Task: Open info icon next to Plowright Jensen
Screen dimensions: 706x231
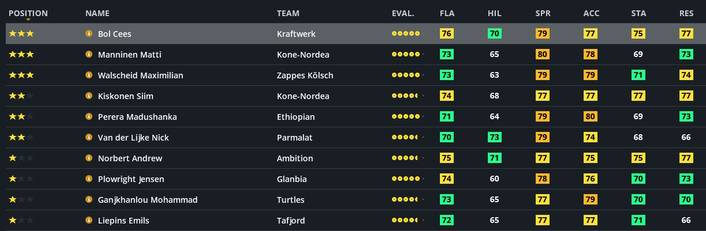Action: [89, 179]
